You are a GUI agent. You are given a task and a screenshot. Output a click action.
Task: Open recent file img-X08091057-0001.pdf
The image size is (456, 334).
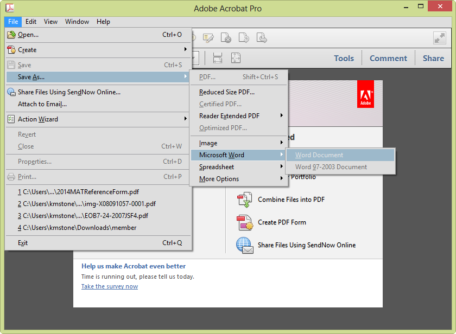tap(98, 204)
